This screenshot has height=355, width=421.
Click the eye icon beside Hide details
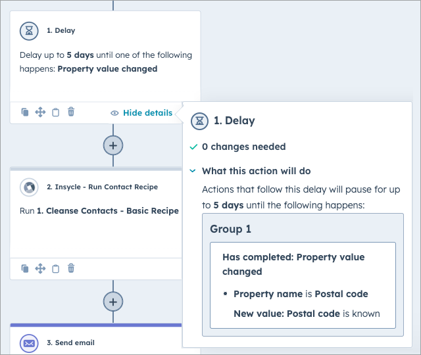point(114,113)
